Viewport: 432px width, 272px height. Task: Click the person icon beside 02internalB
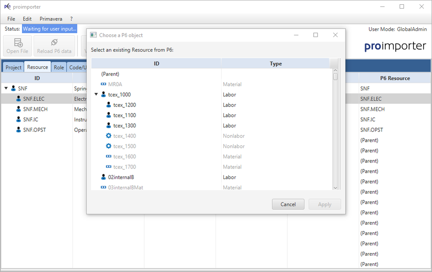[x=103, y=177]
